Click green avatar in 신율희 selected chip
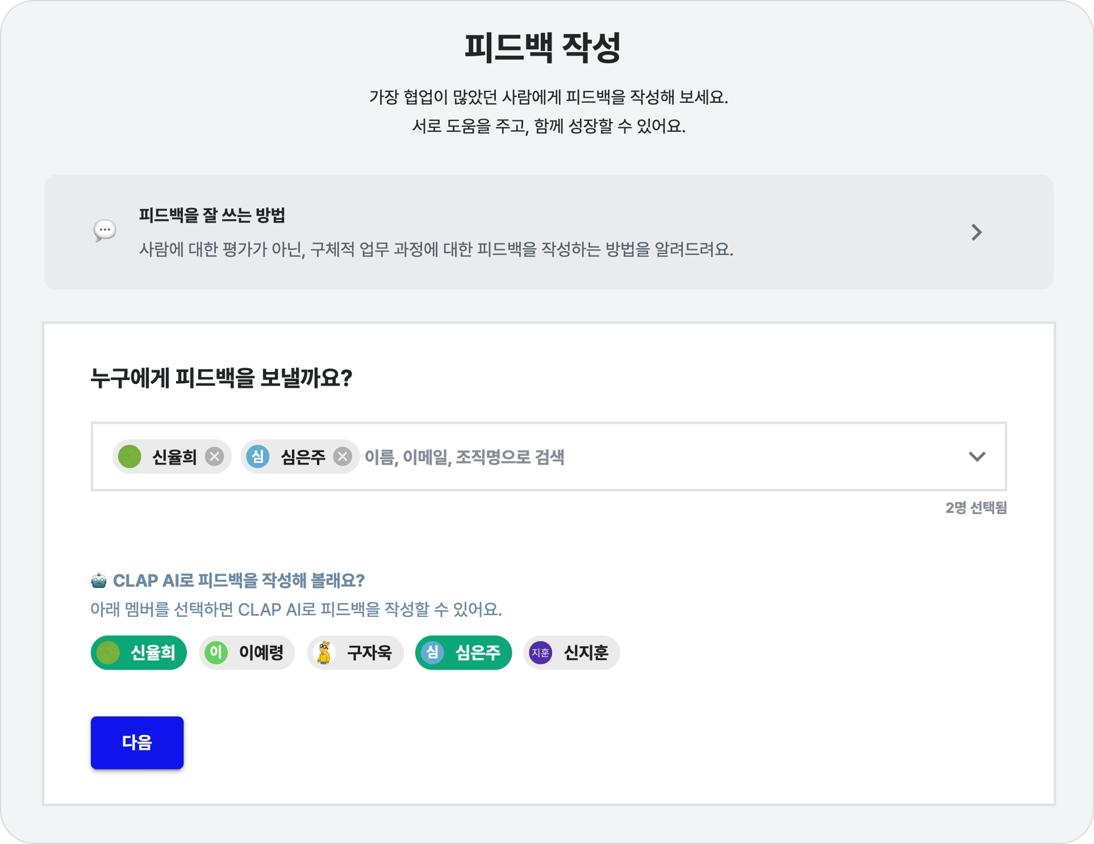The height and width of the screenshot is (844, 1094). click(130, 457)
